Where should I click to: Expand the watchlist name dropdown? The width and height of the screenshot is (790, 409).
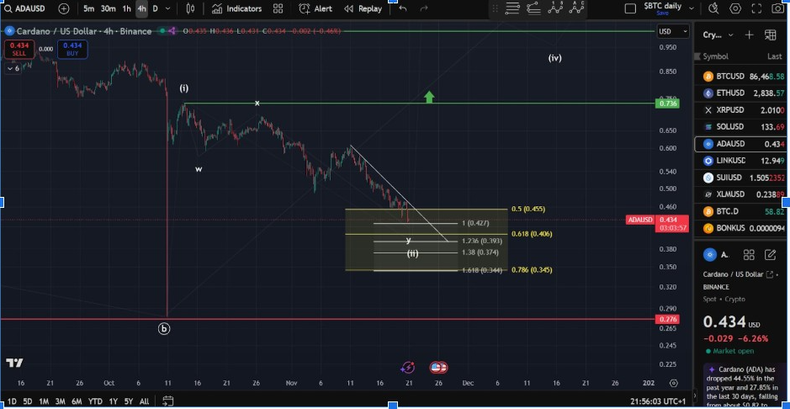(x=730, y=35)
